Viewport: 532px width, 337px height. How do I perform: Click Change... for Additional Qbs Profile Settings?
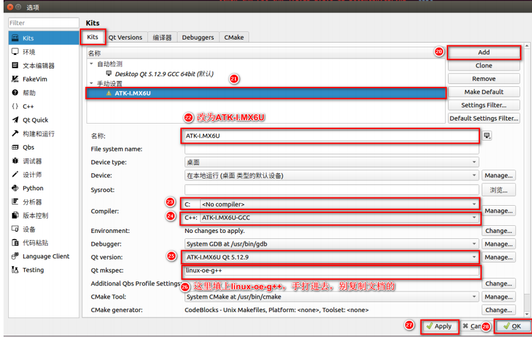pos(498,283)
